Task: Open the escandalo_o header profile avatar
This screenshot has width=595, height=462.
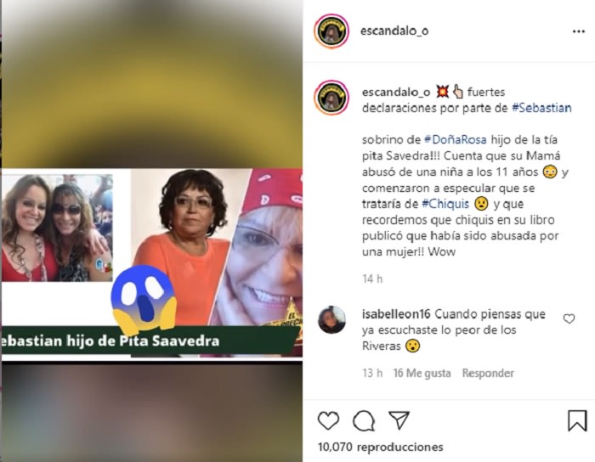Action: click(x=331, y=31)
